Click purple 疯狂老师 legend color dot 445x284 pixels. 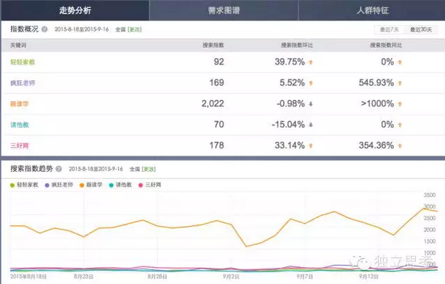click(x=46, y=185)
